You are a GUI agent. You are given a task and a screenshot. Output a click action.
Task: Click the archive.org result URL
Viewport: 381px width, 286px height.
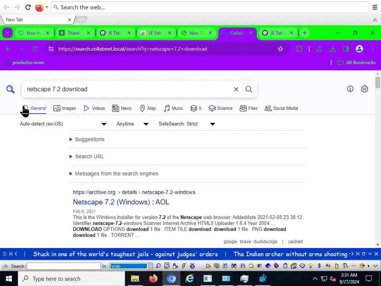134,192
